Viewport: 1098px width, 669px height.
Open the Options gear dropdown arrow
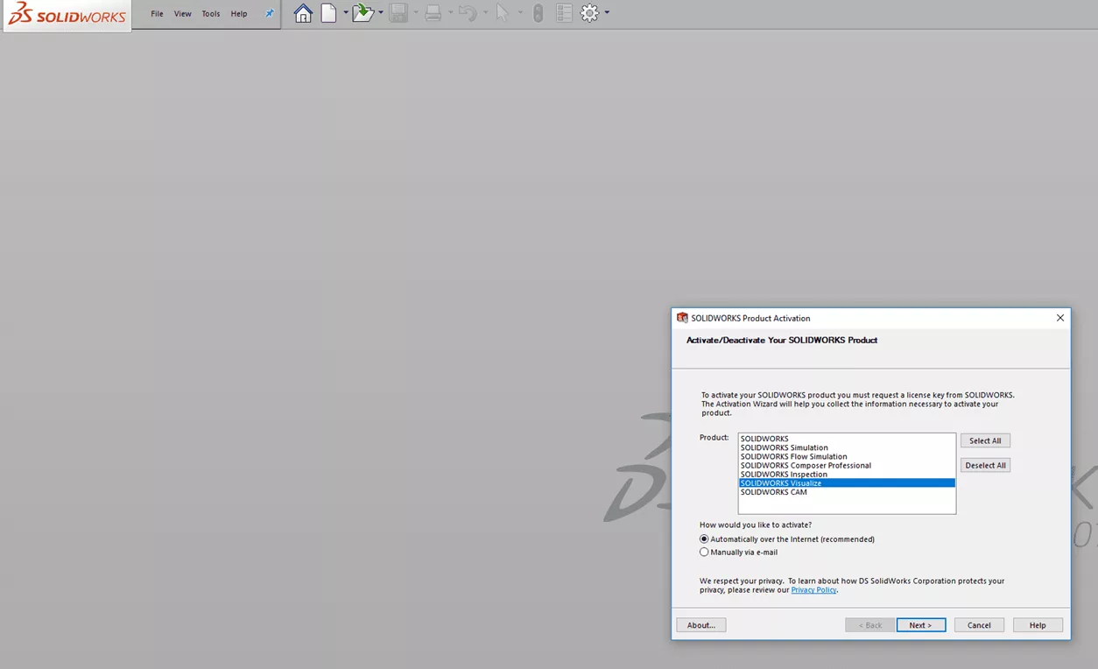tap(606, 12)
